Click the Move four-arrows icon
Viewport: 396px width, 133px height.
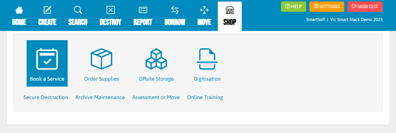click(204, 10)
